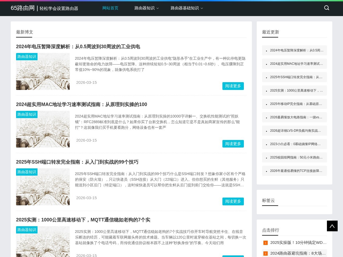Go to 网站首页 nav tab
This screenshot has width=343, height=257.
110,8
